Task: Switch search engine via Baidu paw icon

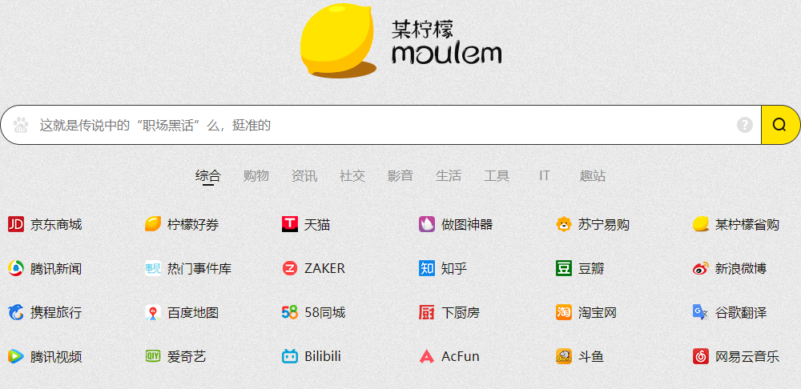Action: click(x=21, y=125)
